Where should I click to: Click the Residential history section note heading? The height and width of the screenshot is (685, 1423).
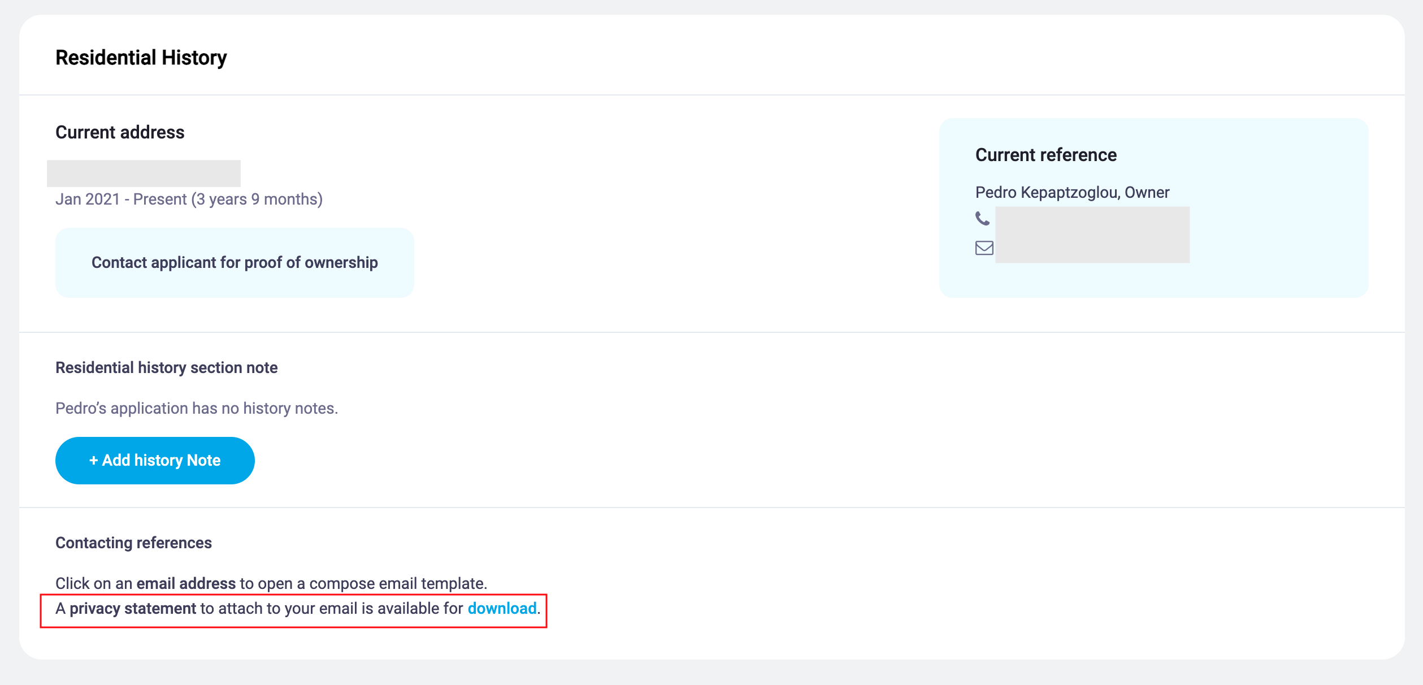tap(166, 367)
